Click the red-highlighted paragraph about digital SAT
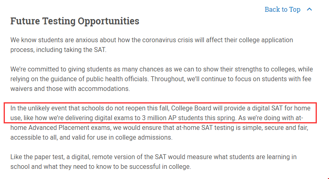The height and width of the screenshot is (179, 329). pos(160,113)
